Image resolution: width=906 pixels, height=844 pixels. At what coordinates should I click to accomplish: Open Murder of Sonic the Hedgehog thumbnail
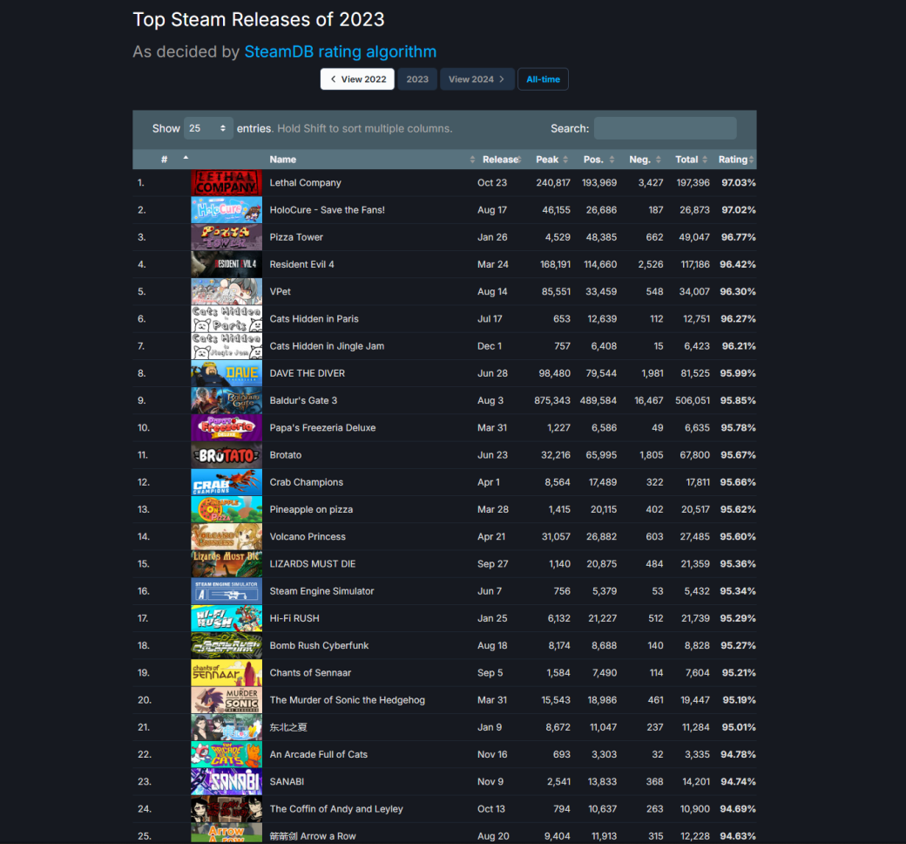(x=226, y=700)
